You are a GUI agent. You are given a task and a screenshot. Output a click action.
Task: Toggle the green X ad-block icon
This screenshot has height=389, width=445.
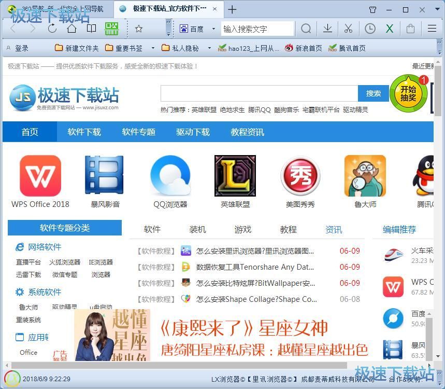coord(390,29)
